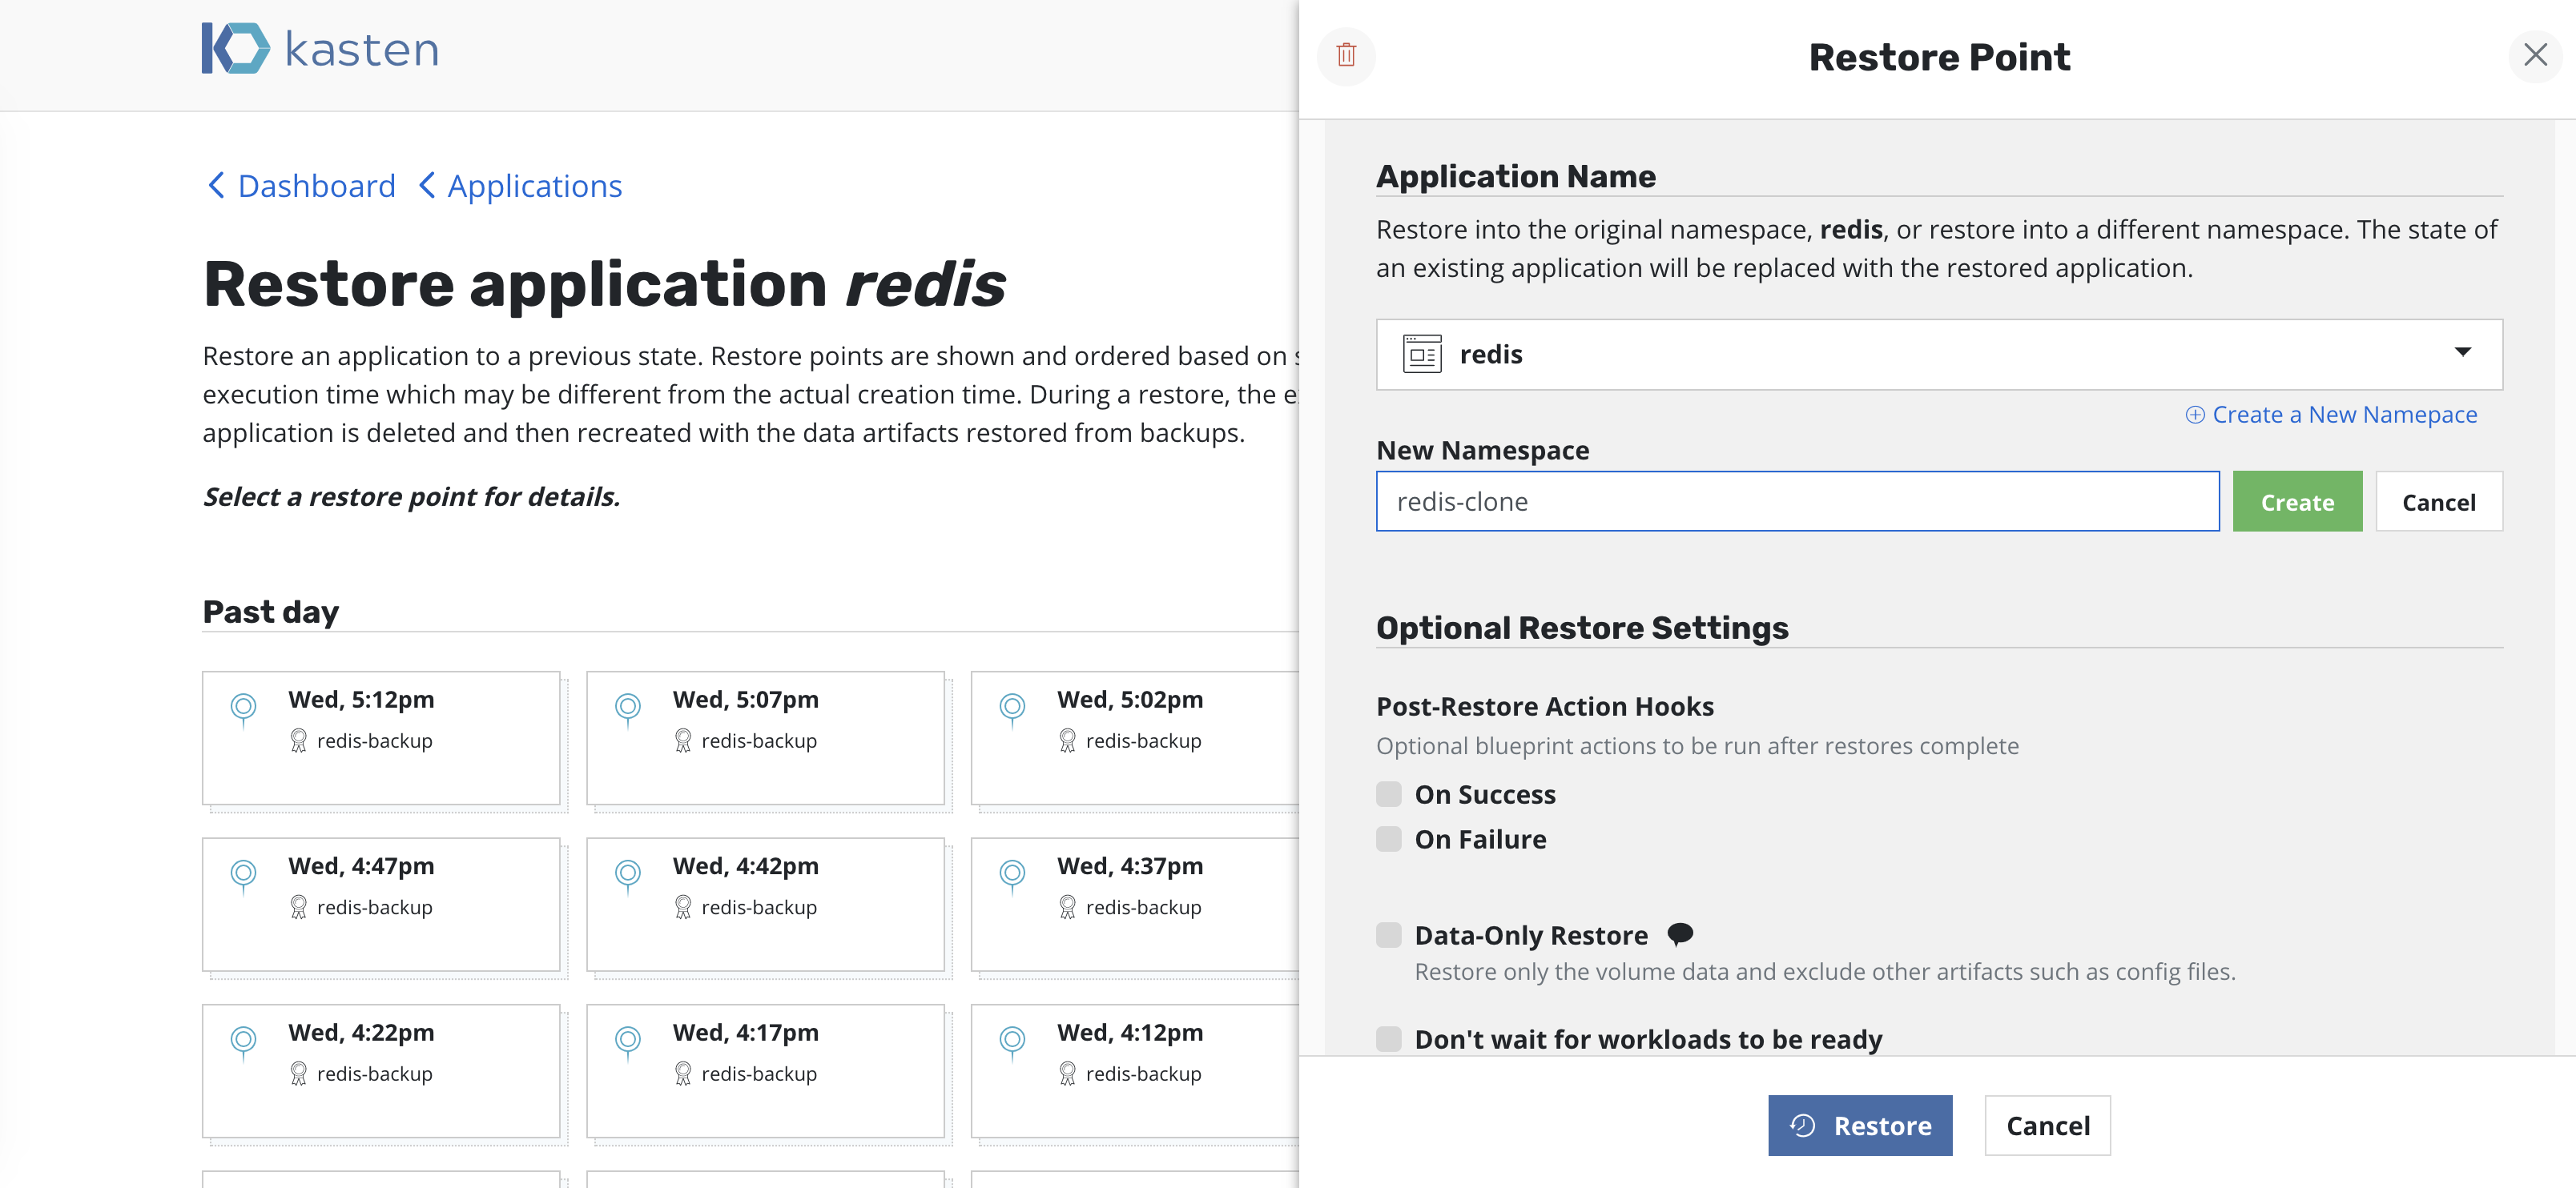Click the policy ribbon icon in the Wed 5:07pm card
2576x1188 pixels.
point(683,741)
